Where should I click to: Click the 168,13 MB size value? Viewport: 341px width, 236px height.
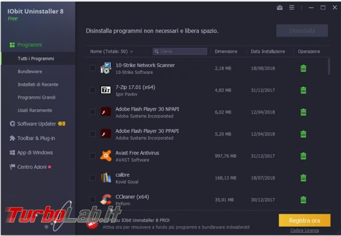pos(226,178)
